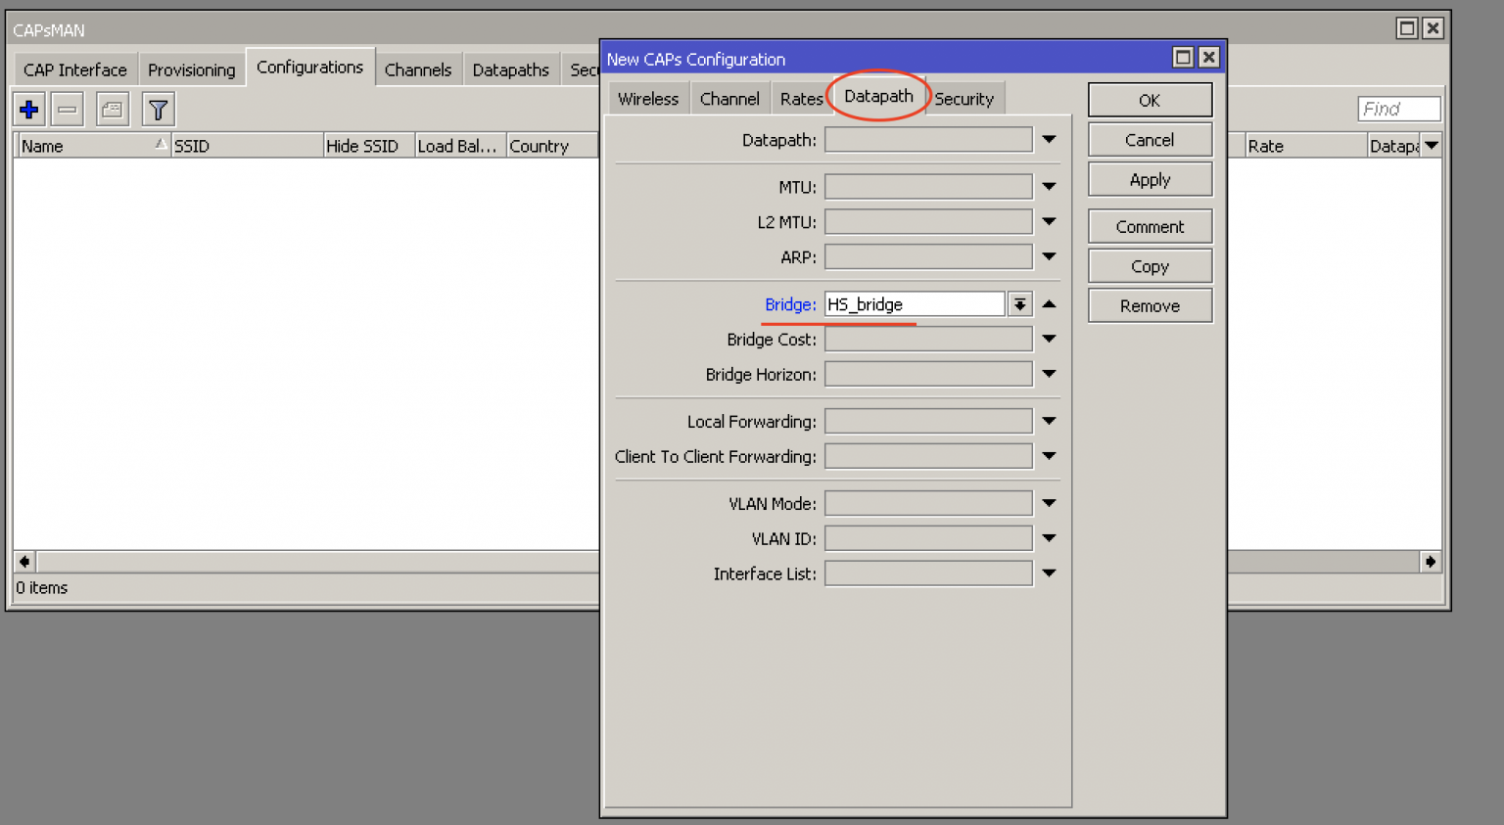
Task: Open the Wireless tab in dialog
Action: (647, 99)
